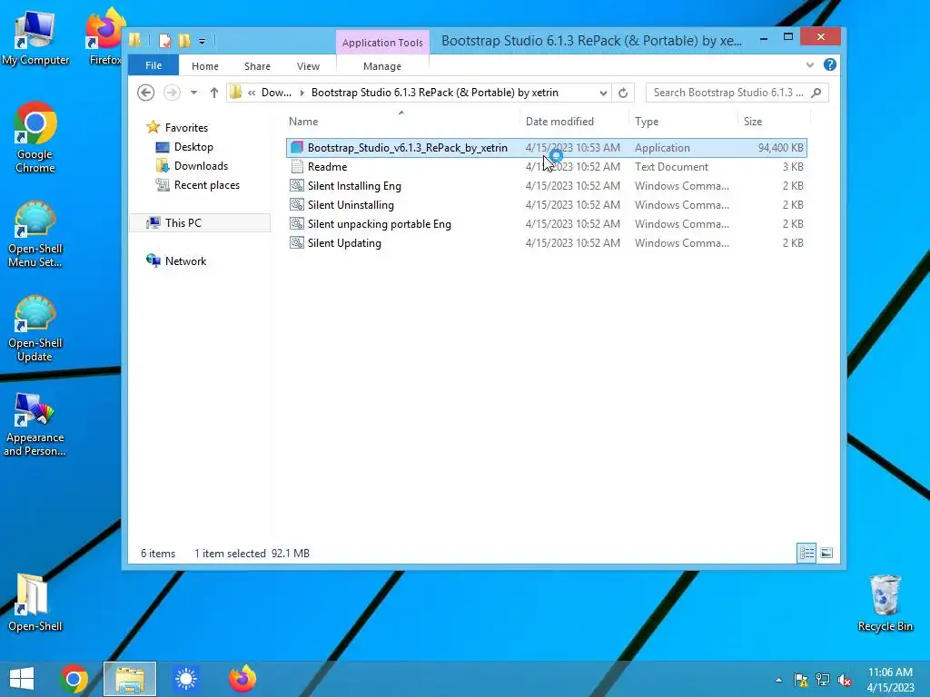
Task: Click the search magnifier icon
Action: 816,93
